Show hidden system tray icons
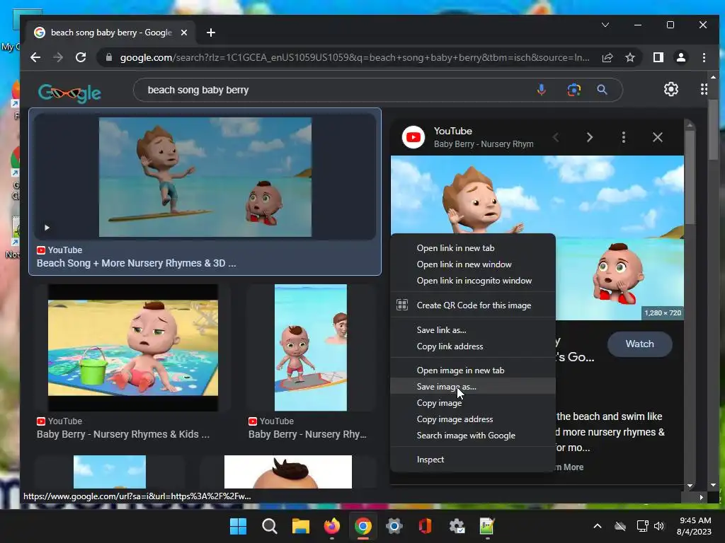The image size is (725, 543). [598, 526]
